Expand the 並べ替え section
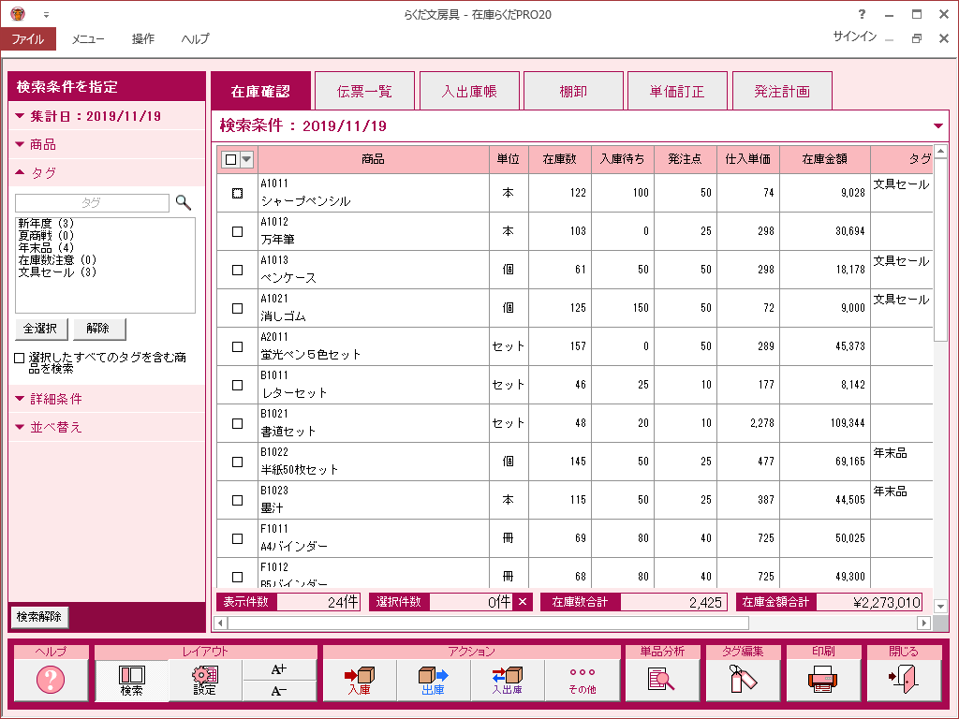 click(x=56, y=427)
